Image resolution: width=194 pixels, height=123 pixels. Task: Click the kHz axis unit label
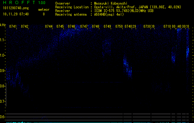[x=3, y=25]
